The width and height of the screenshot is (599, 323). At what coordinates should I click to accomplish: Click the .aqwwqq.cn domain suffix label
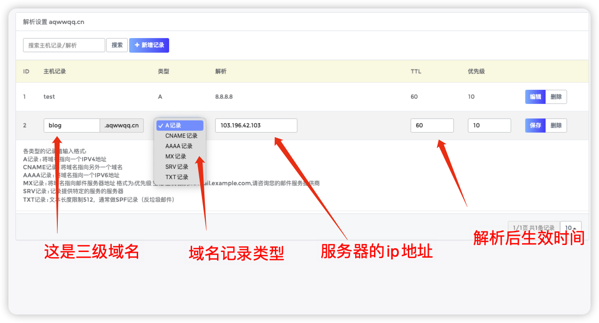point(122,126)
